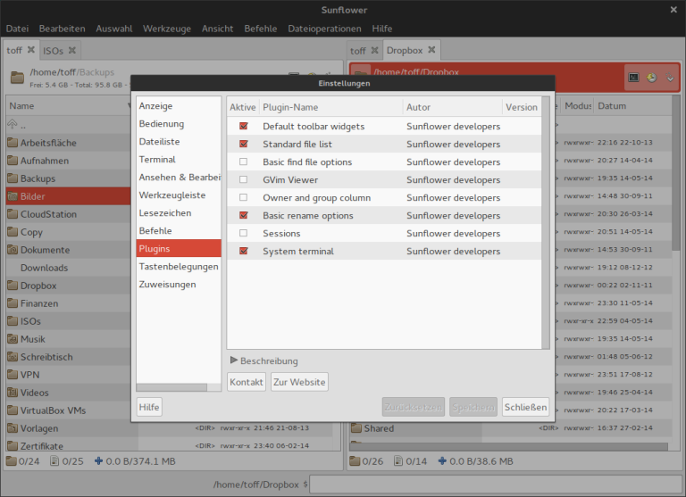This screenshot has width=686, height=497.
Task: Click the Autor column header
Action: coord(452,107)
